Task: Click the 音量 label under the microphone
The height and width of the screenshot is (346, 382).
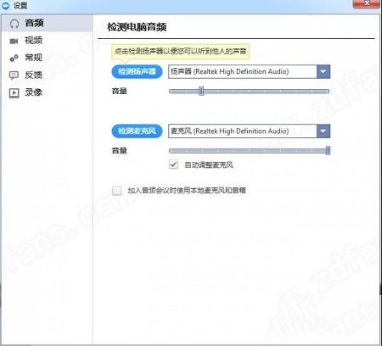Action: click(119, 150)
